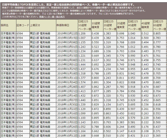Click 20-week beta value 1.383
167x138 pixels.
[110, 34]
